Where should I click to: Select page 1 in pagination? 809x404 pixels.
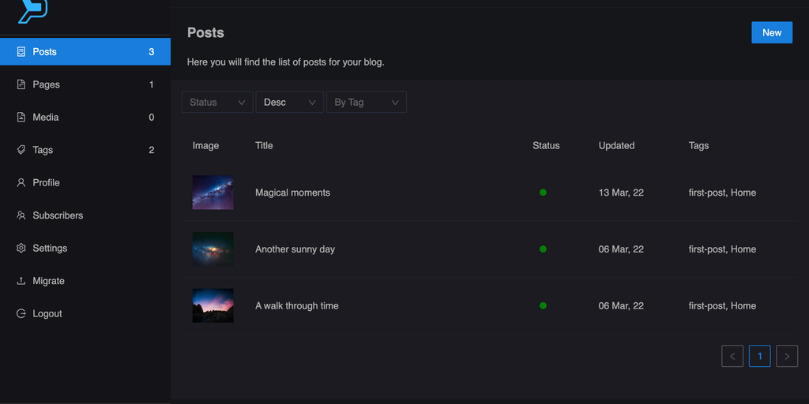coord(759,356)
